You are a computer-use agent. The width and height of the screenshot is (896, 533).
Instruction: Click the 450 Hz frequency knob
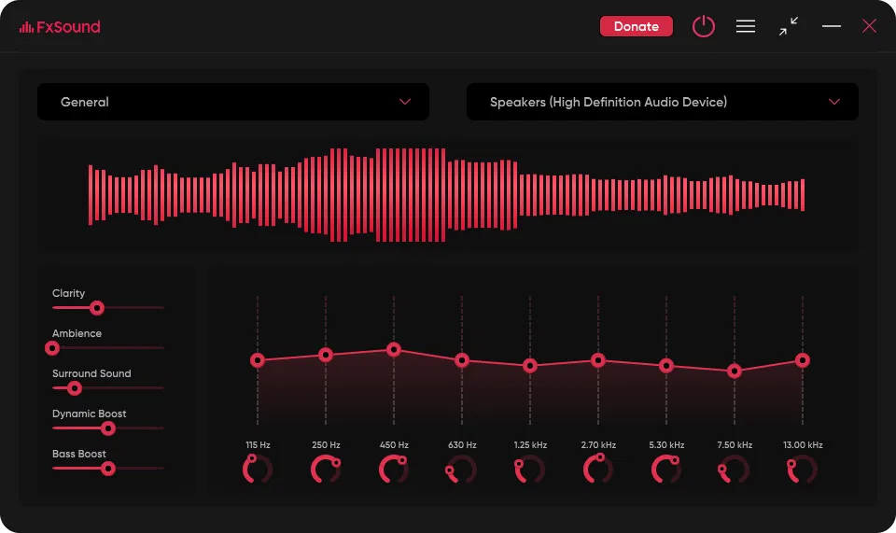point(394,469)
